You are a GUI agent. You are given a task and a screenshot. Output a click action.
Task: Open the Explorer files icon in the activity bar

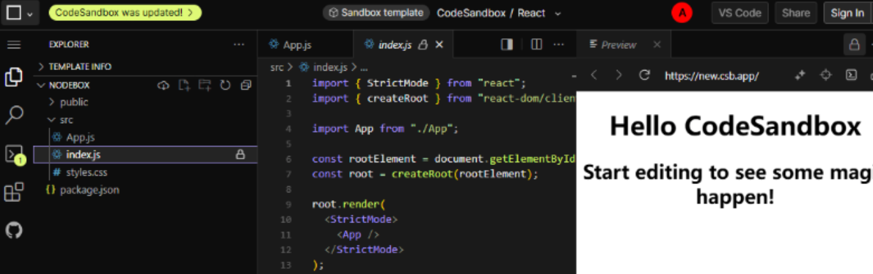pyautogui.click(x=13, y=77)
